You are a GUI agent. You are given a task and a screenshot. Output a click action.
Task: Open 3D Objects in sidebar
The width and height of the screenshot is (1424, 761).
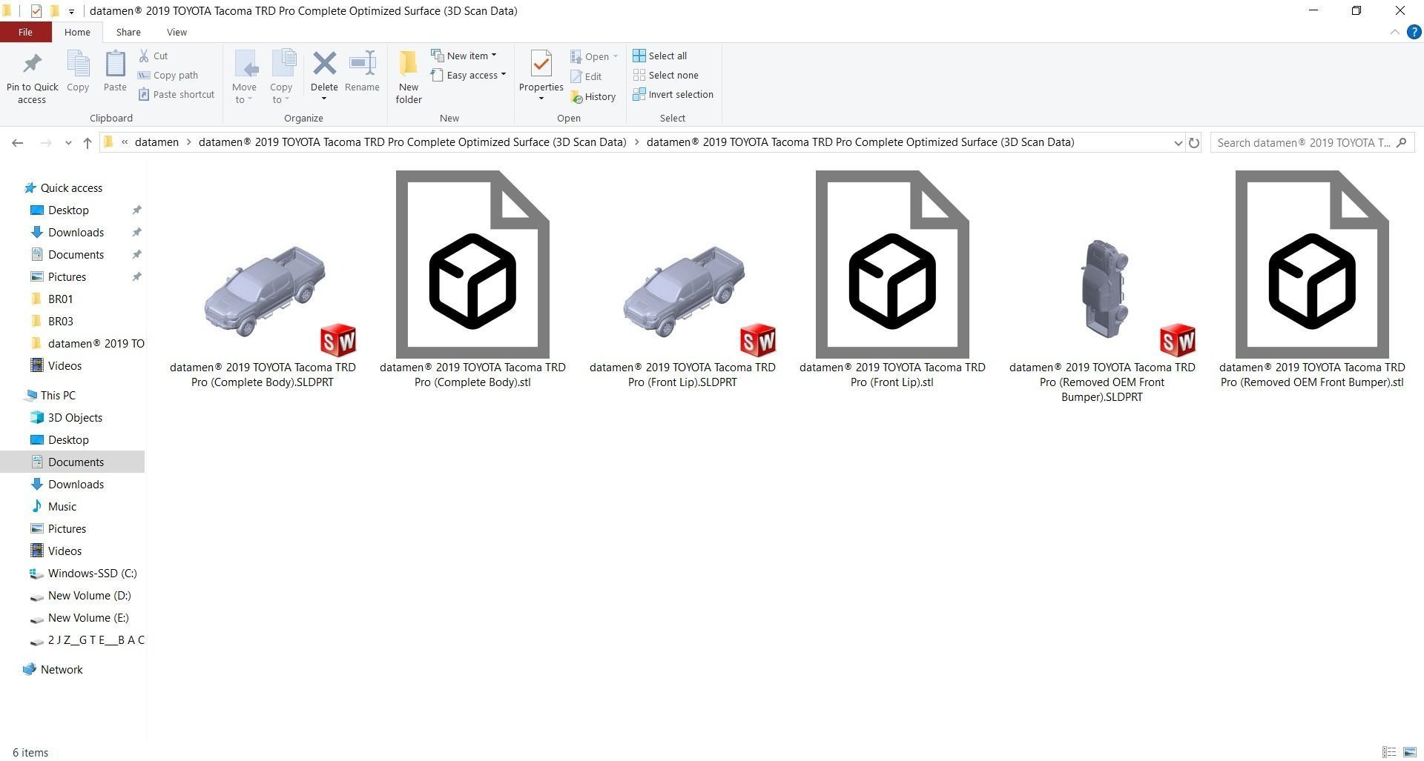(75, 417)
